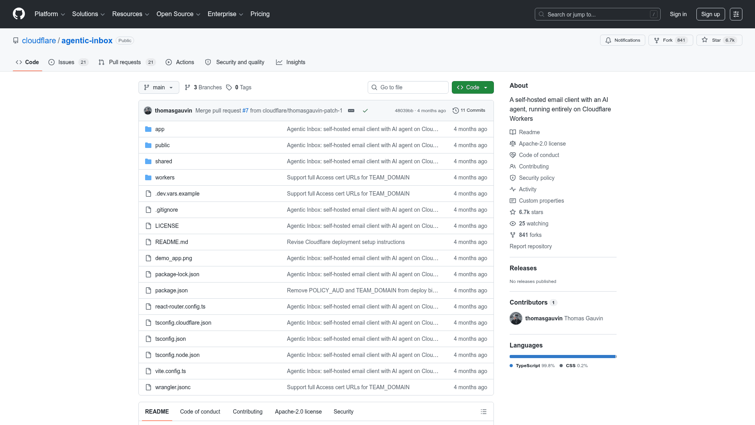Switch to the Issues tab
This screenshot has height=425, width=755.
pyautogui.click(x=68, y=62)
